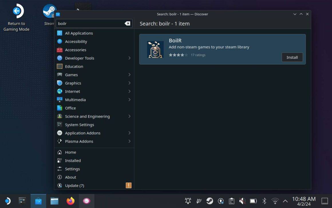Click the Application Addons icon
Screen dimensions: 332x208
point(60,133)
